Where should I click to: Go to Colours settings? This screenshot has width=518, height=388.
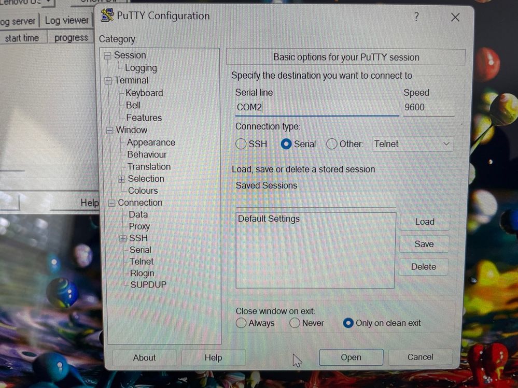point(143,191)
